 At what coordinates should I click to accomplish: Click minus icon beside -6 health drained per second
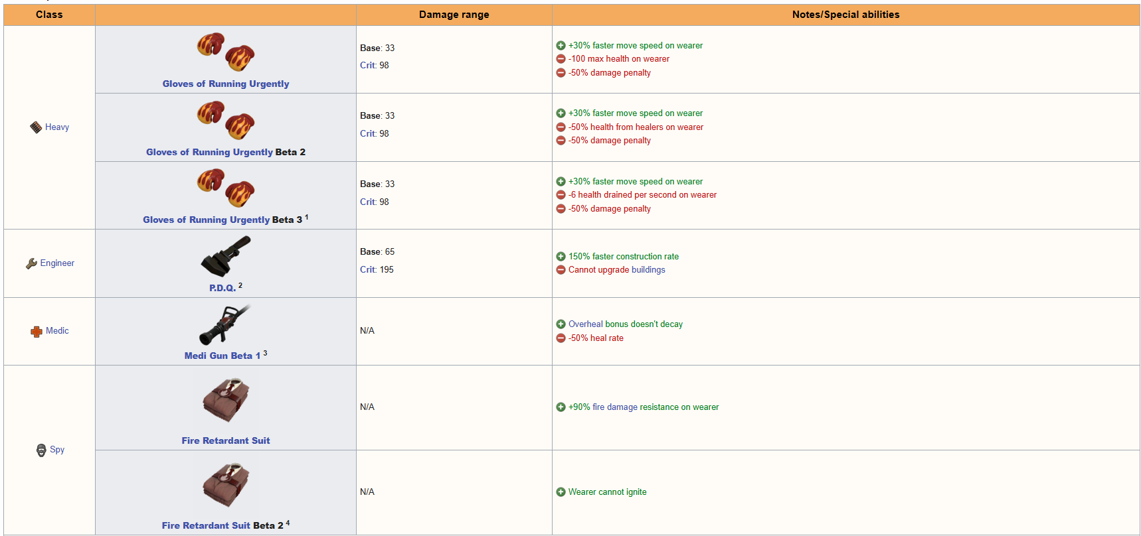pos(561,195)
